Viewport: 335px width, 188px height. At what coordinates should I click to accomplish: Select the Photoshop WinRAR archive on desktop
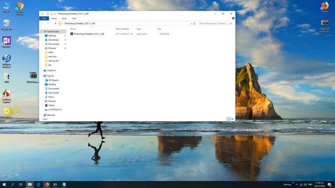(x=33, y=77)
